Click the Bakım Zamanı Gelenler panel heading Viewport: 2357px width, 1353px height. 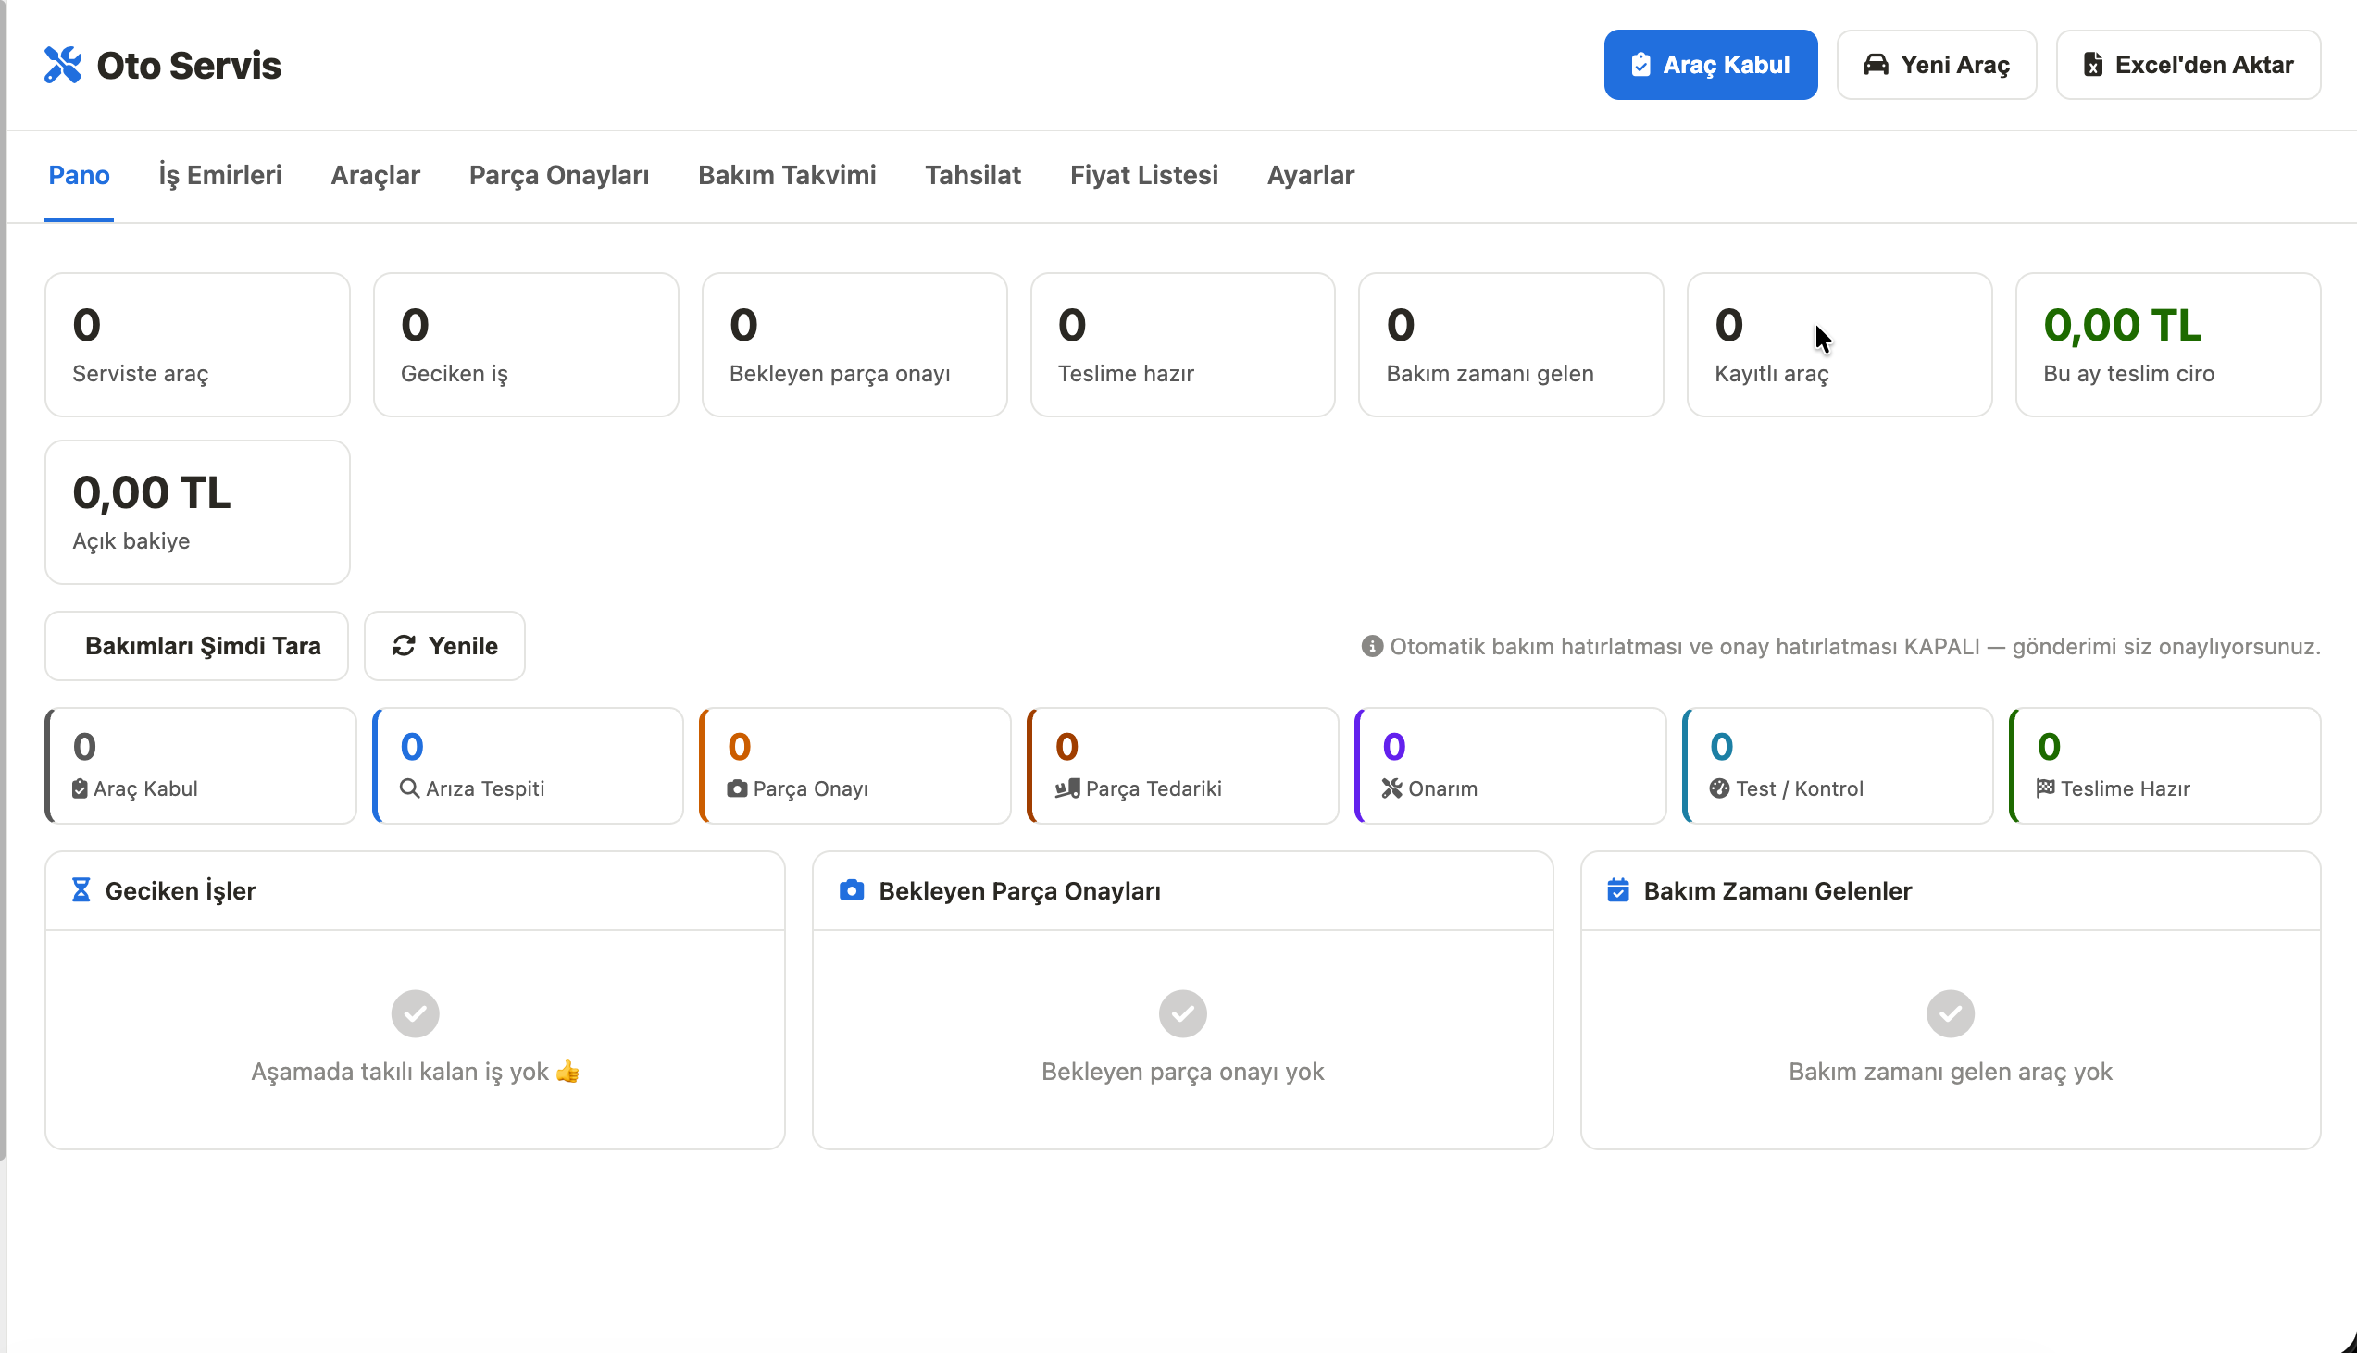point(1777,890)
